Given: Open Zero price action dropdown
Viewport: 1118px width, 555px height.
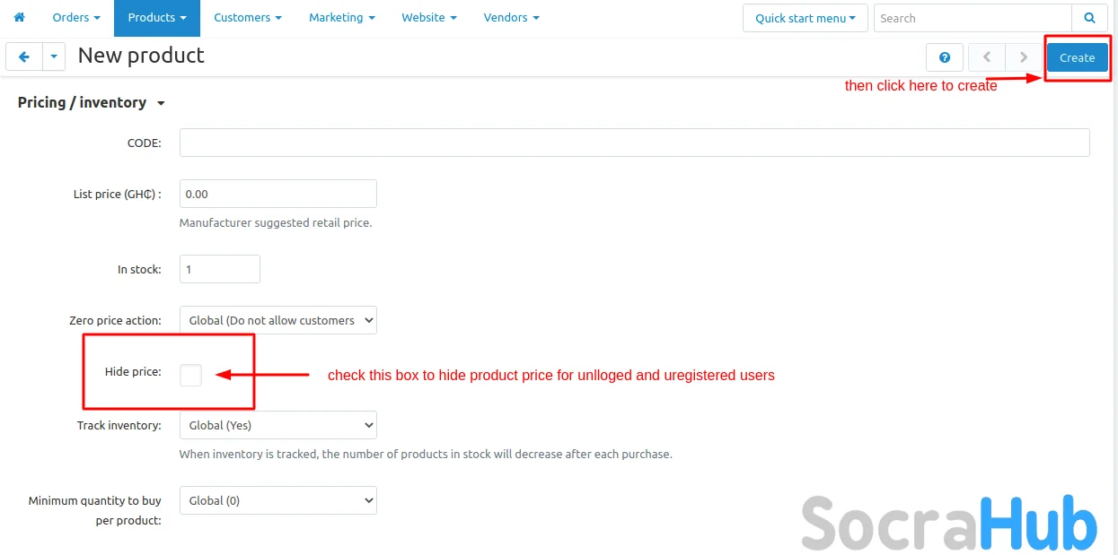Looking at the screenshot, I should (277, 320).
